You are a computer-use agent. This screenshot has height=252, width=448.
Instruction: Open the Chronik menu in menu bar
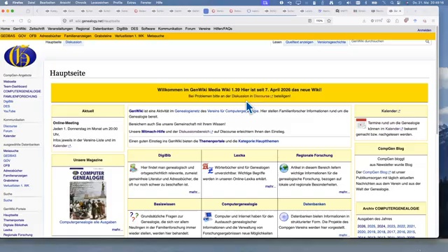[x=80, y=3]
